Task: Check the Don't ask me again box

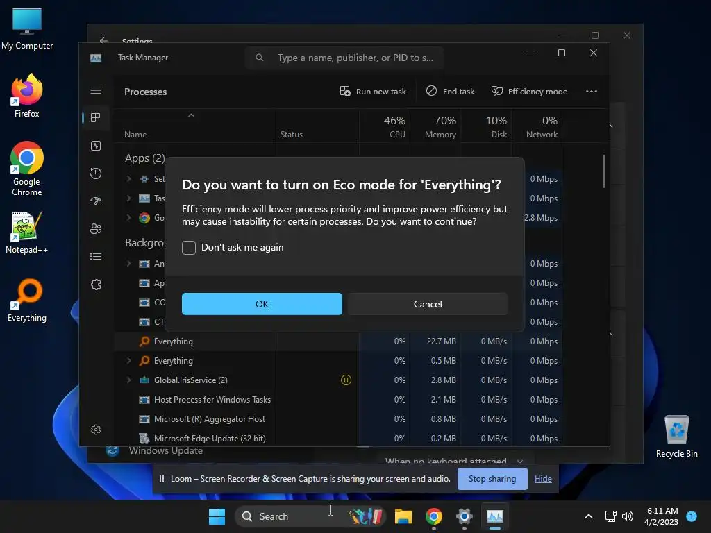Action: pyautogui.click(x=189, y=248)
